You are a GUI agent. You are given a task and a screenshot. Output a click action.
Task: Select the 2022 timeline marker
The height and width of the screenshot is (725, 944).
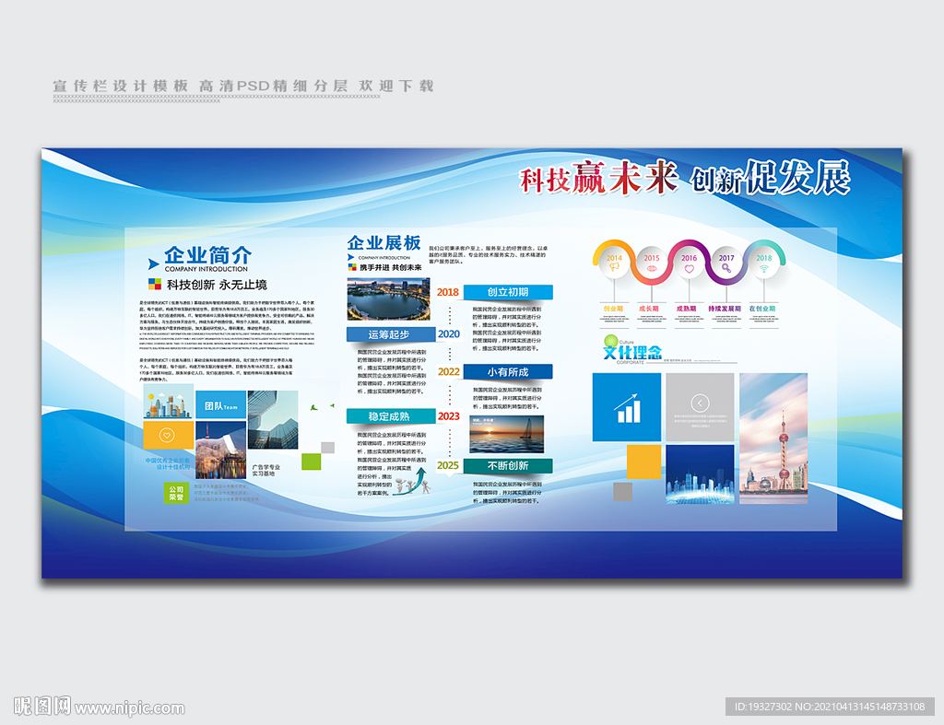click(449, 372)
